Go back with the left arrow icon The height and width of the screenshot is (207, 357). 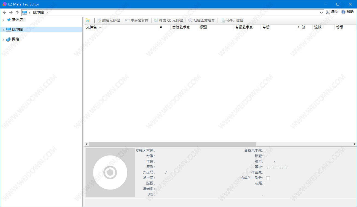[x=5, y=12]
